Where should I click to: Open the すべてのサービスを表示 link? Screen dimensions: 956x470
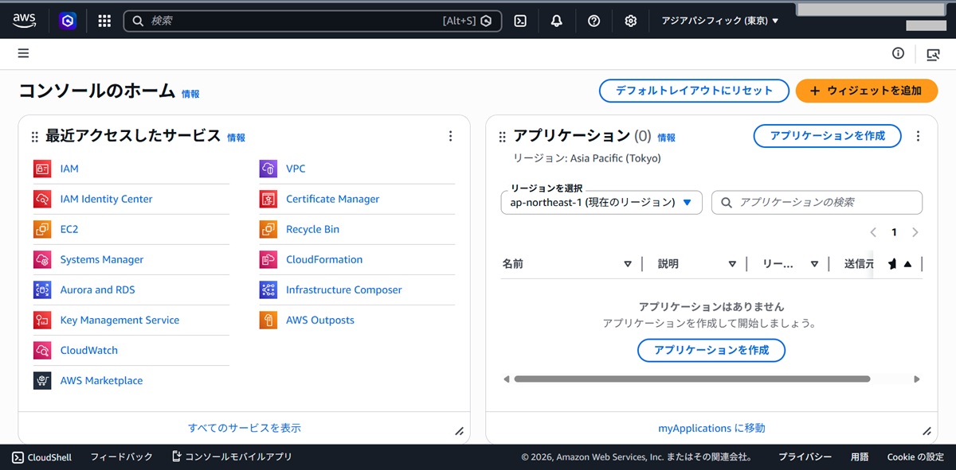pyautogui.click(x=244, y=428)
